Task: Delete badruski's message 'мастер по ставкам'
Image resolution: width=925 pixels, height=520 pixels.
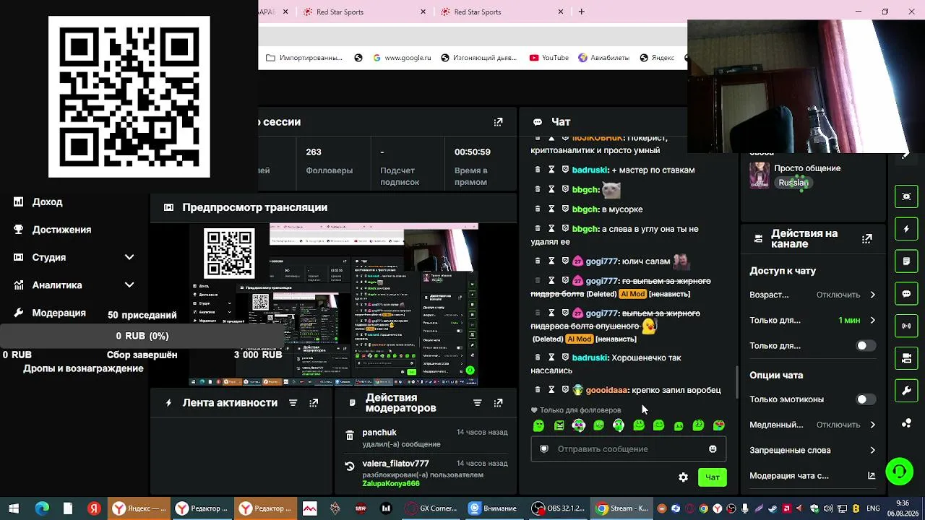Action: tap(537, 170)
